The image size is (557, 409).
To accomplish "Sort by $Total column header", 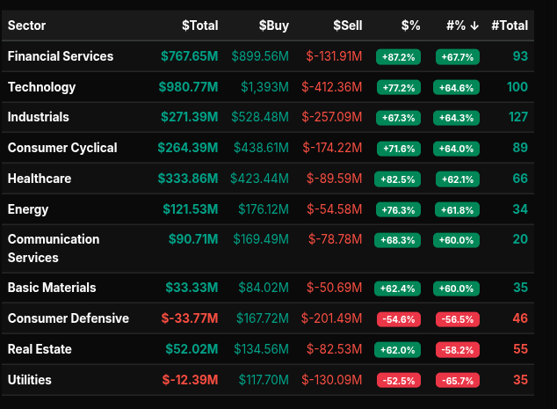I will click(199, 26).
